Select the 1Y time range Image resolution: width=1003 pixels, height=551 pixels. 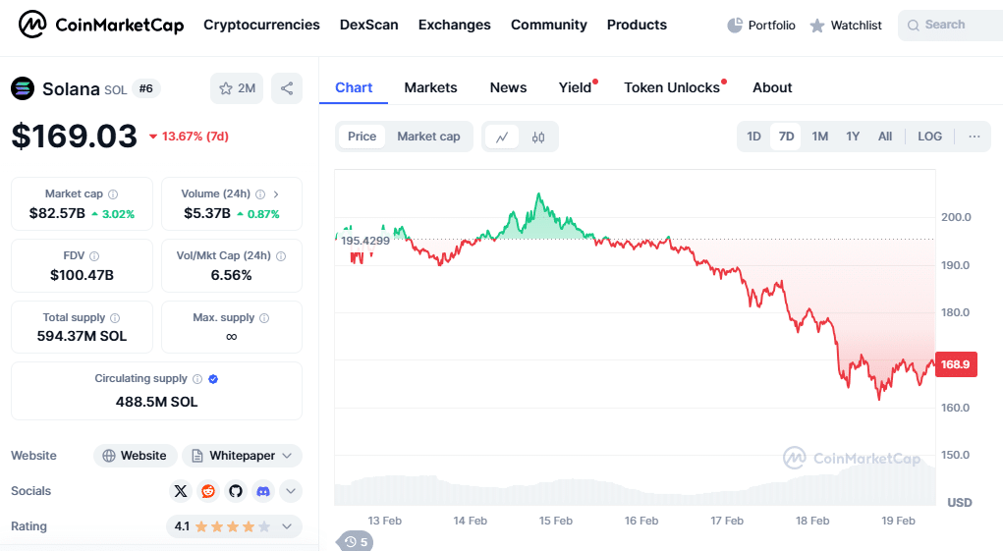tap(853, 137)
